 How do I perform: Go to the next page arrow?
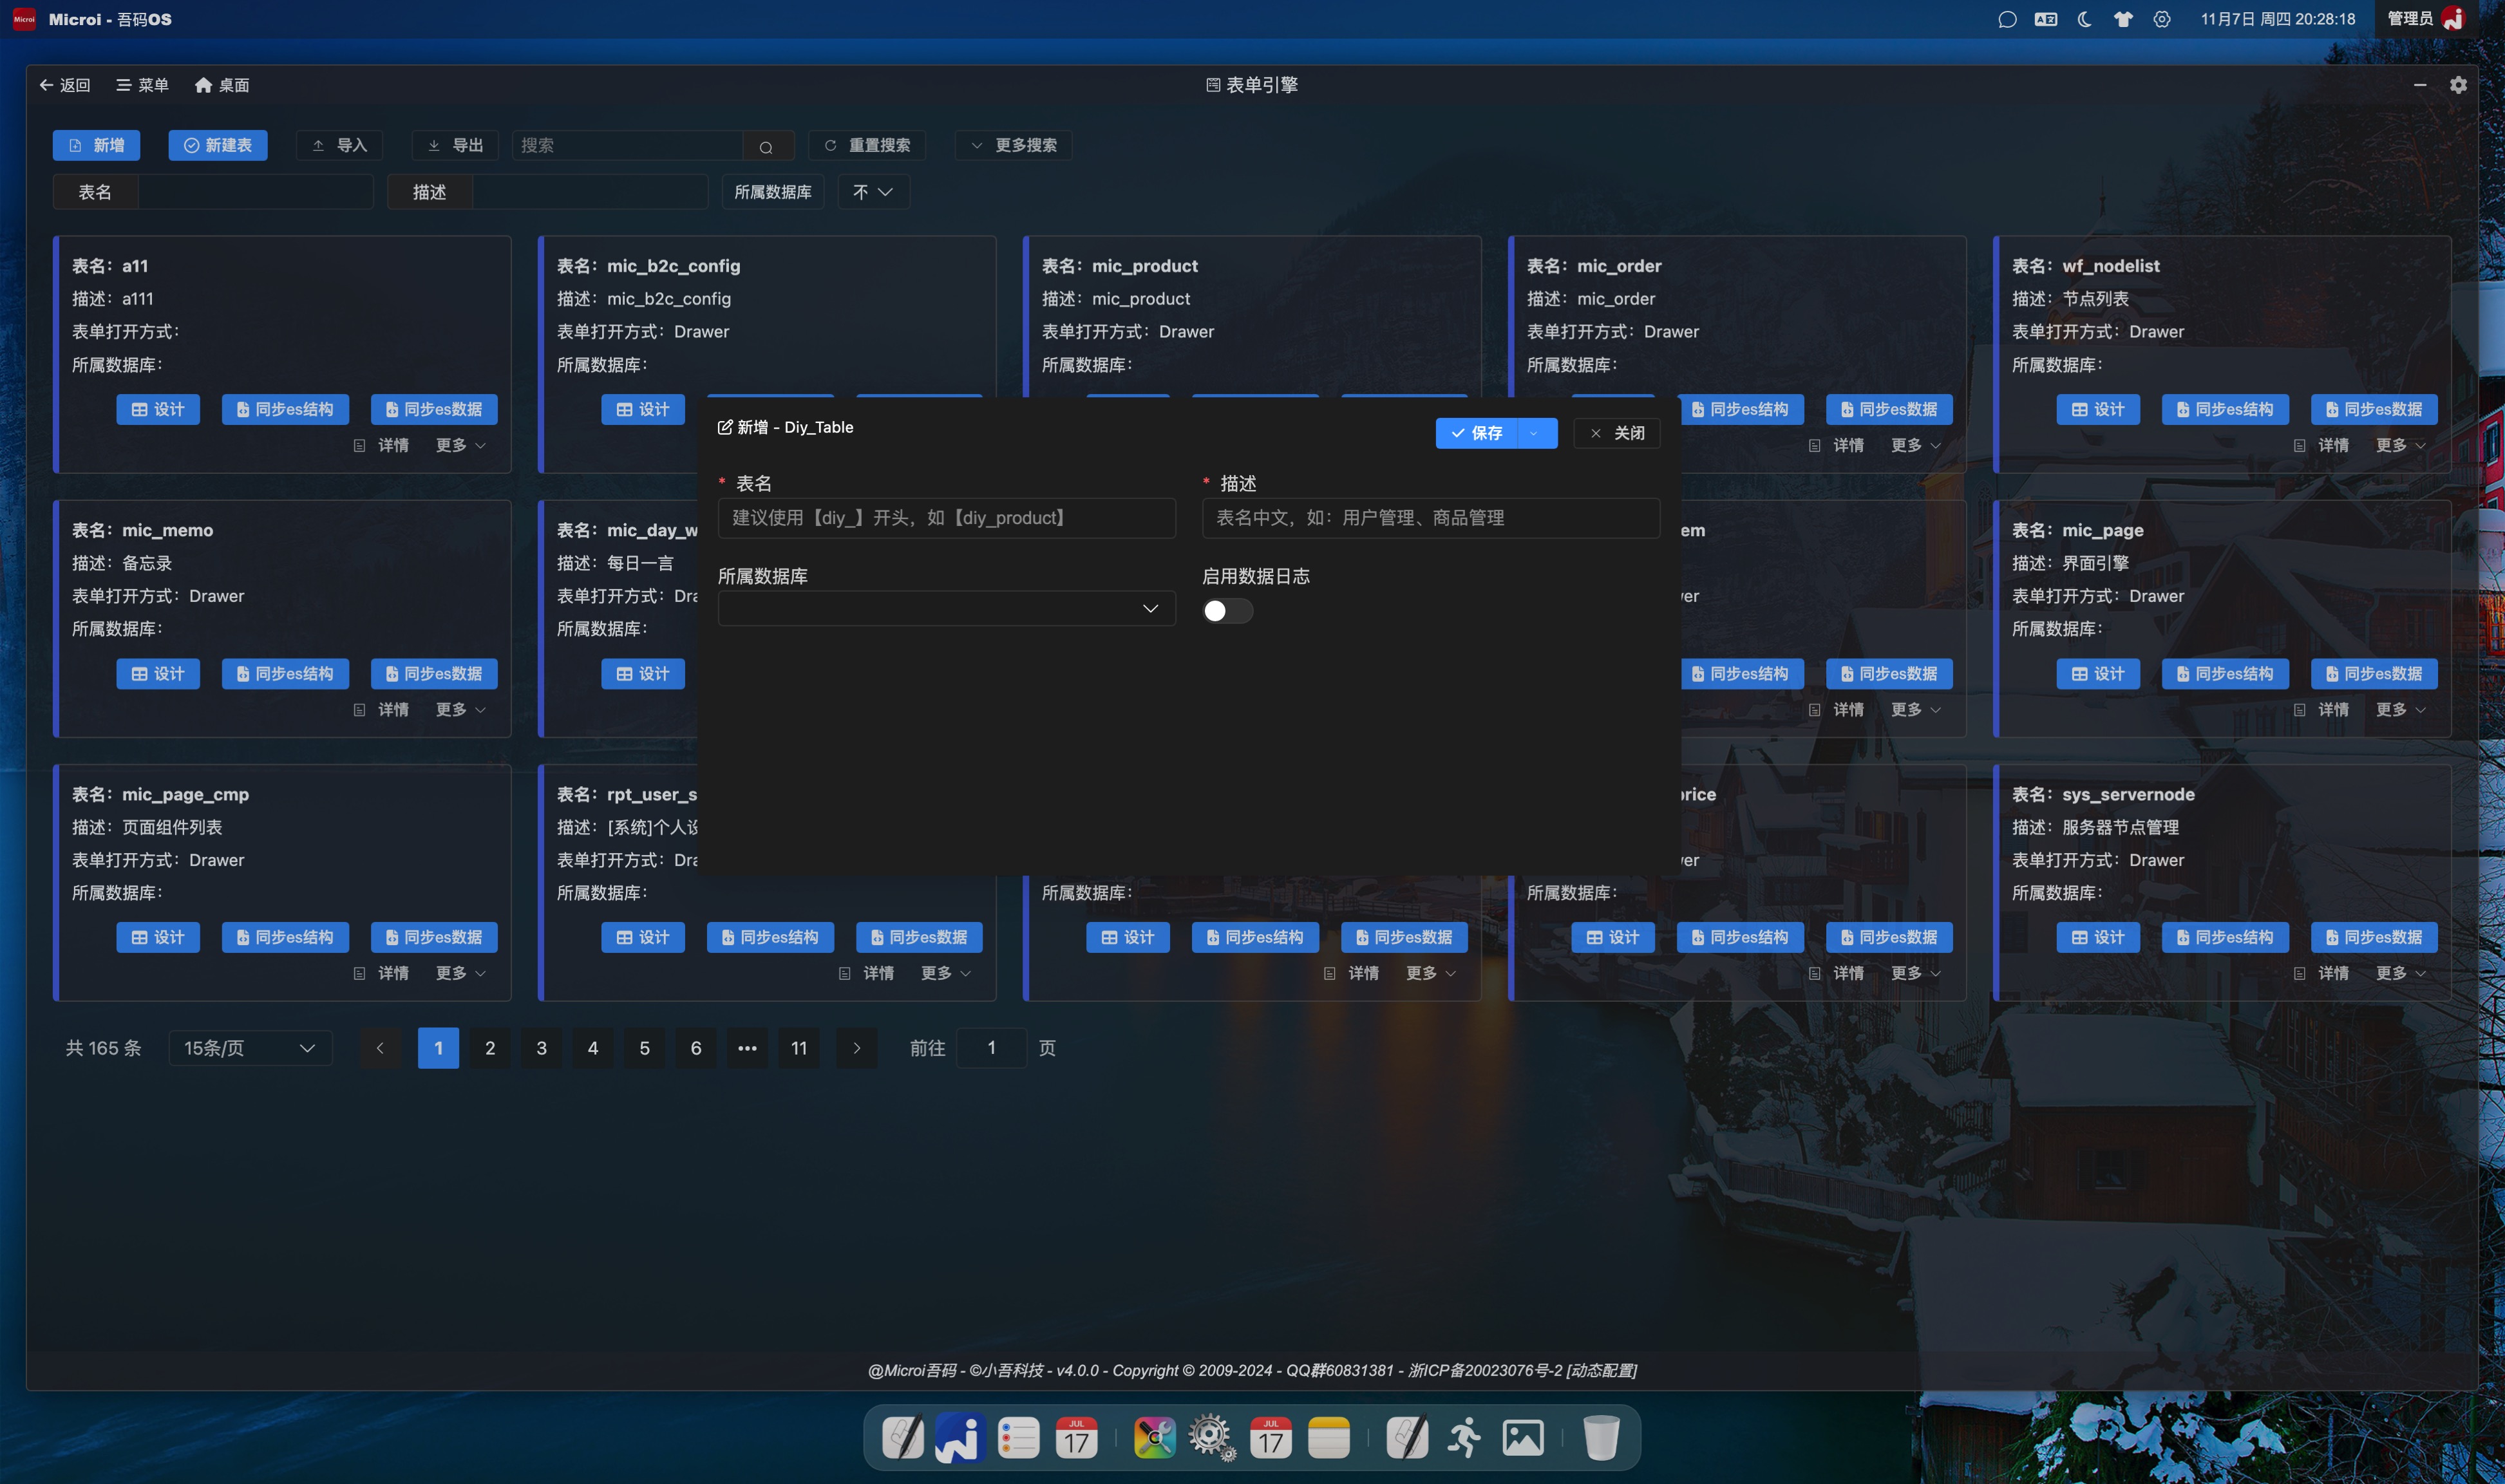(857, 1048)
